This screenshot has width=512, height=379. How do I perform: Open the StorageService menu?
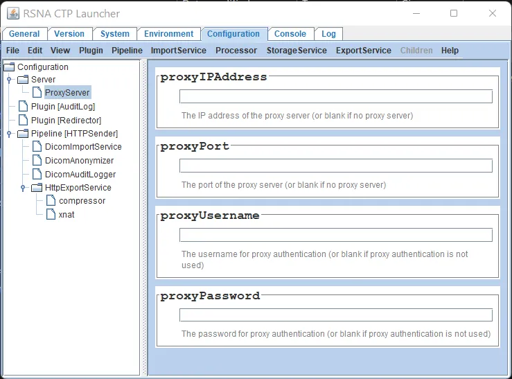(x=297, y=51)
